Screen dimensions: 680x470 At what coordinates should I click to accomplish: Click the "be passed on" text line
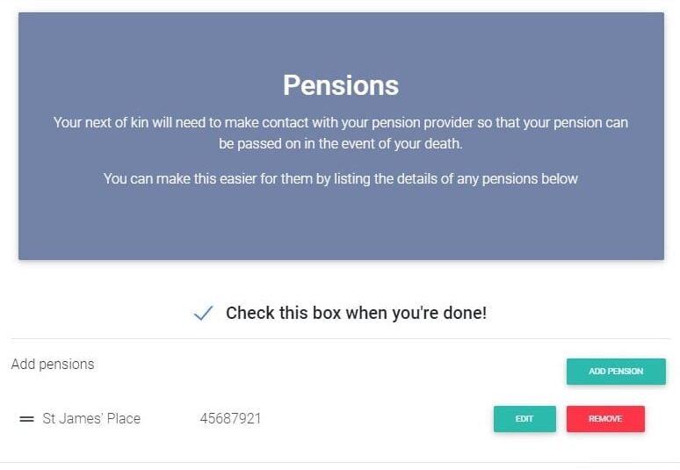coord(340,143)
